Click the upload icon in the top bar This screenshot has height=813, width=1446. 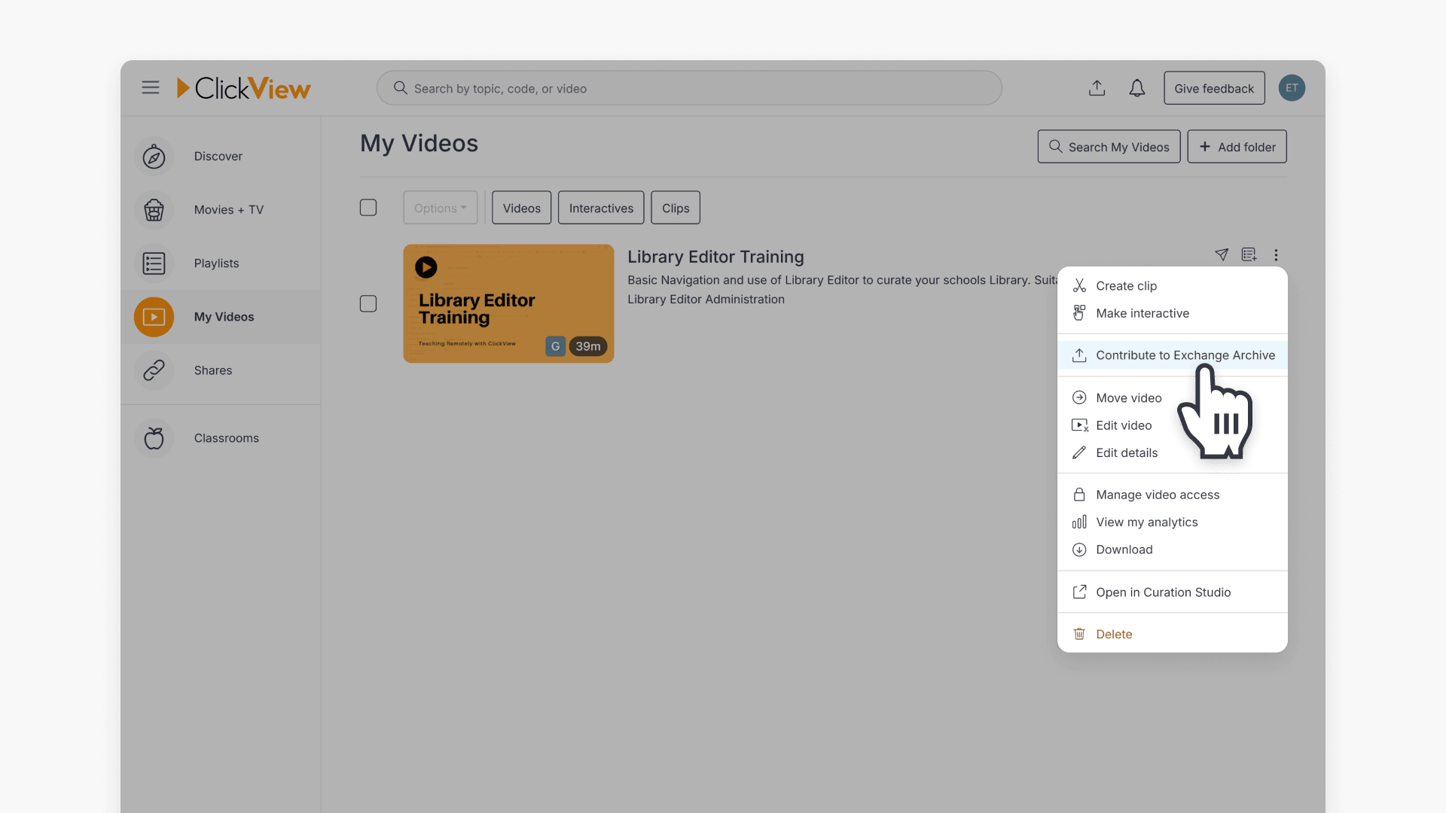(1097, 88)
